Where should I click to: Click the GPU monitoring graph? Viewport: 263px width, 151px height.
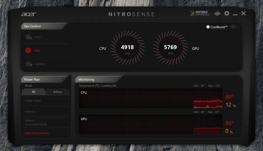click(x=150, y=124)
